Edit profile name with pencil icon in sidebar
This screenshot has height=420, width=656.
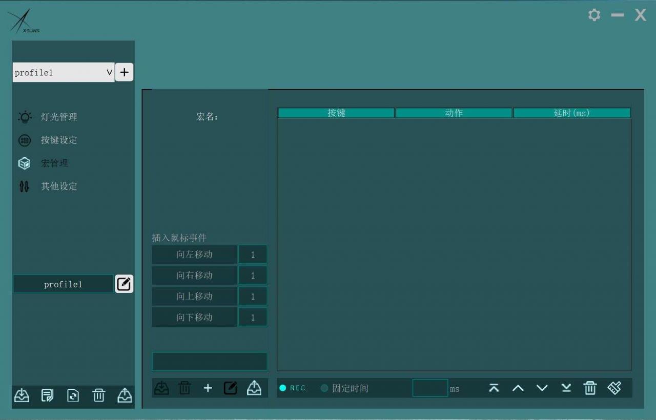pyautogui.click(x=124, y=284)
